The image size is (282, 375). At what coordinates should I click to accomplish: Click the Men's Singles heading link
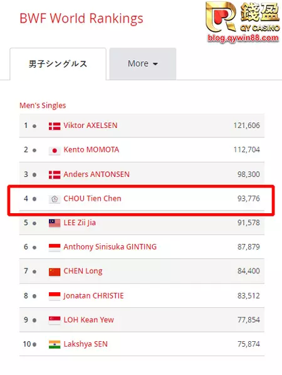[43, 105]
